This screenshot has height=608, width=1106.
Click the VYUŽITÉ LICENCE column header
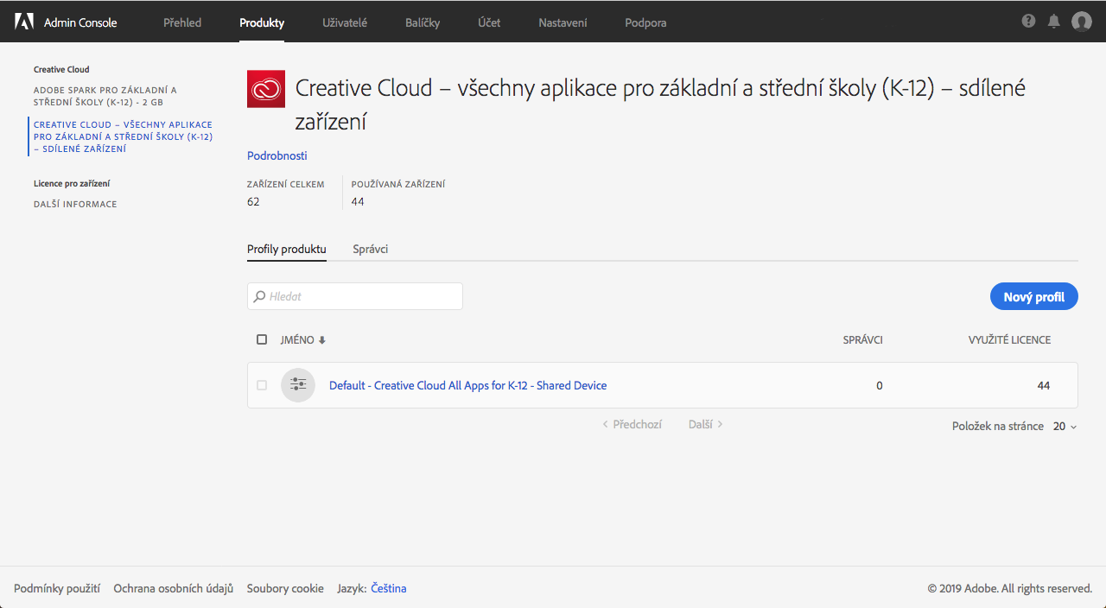click(x=1009, y=340)
